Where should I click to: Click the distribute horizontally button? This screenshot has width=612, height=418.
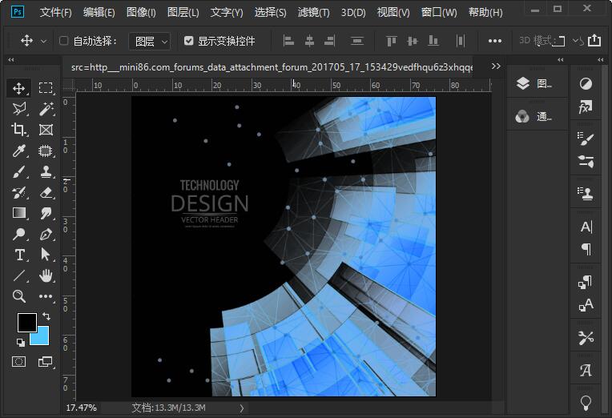pos(461,41)
